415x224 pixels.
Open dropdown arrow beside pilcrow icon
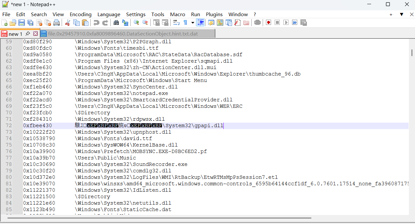point(193,23)
